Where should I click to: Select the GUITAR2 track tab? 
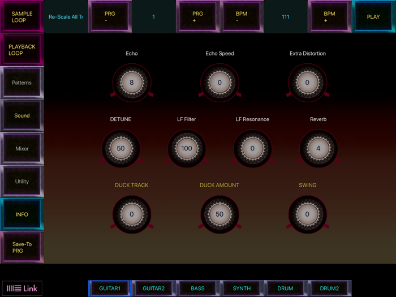pyautogui.click(x=154, y=288)
